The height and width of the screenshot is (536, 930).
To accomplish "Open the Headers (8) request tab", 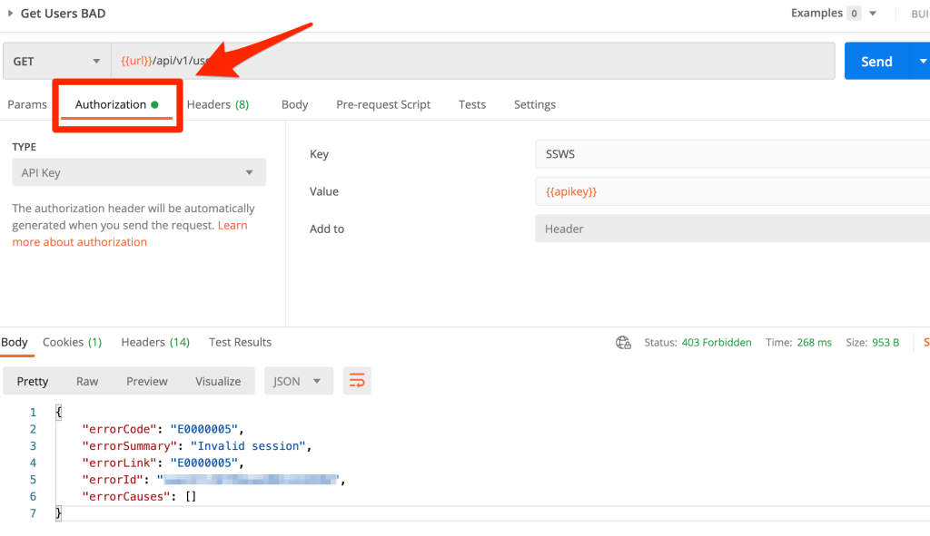I will pyautogui.click(x=218, y=104).
